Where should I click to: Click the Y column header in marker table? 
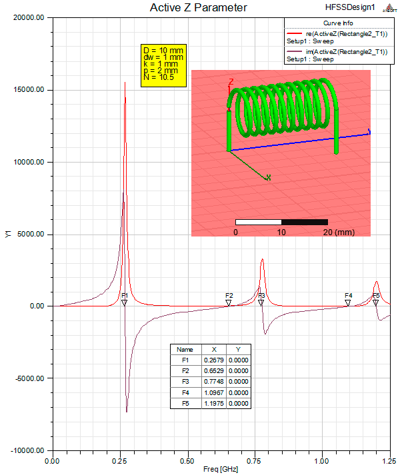click(x=239, y=349)
